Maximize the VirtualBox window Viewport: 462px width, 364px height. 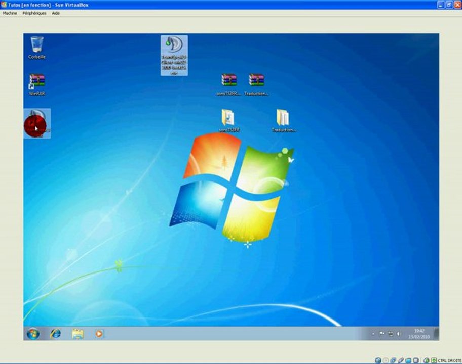tap(449, 5)
